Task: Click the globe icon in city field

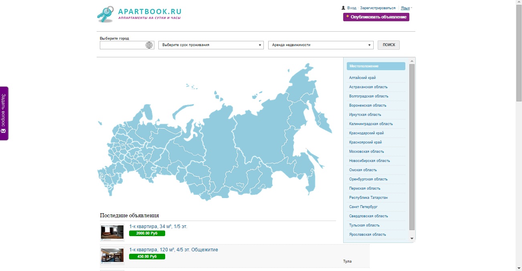Action: (149, 45)
